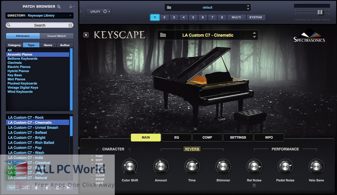Select part 5 button
This screenshot has height=195, width=337.
tap(193, 17)
